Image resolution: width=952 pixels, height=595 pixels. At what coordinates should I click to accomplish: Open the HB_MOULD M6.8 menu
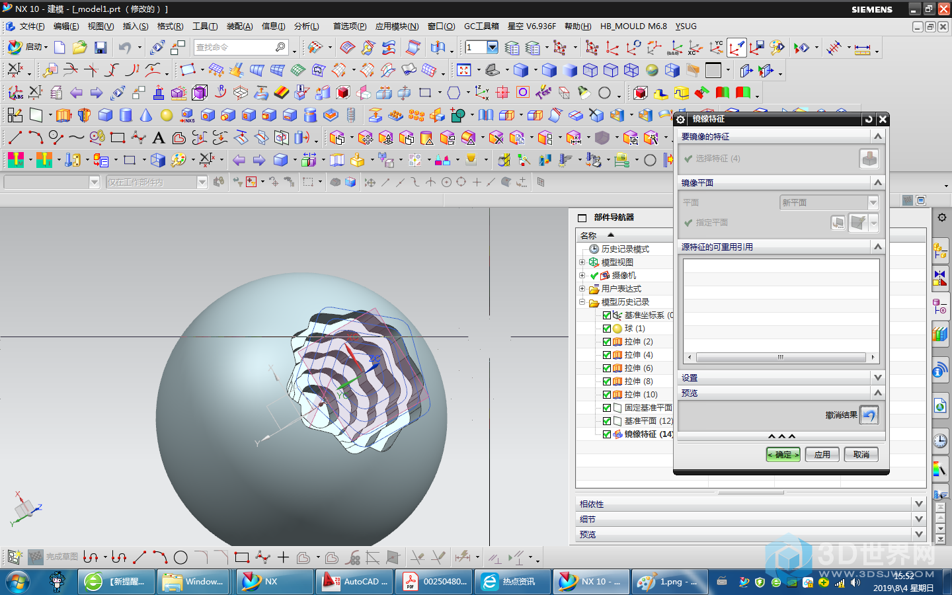click(633, 26)
